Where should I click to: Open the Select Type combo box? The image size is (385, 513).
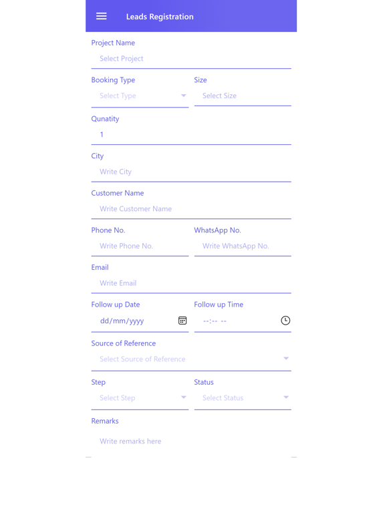140,96
